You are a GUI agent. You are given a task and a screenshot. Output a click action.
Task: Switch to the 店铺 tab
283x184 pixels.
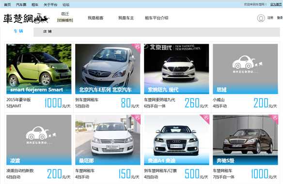[47, 31]
